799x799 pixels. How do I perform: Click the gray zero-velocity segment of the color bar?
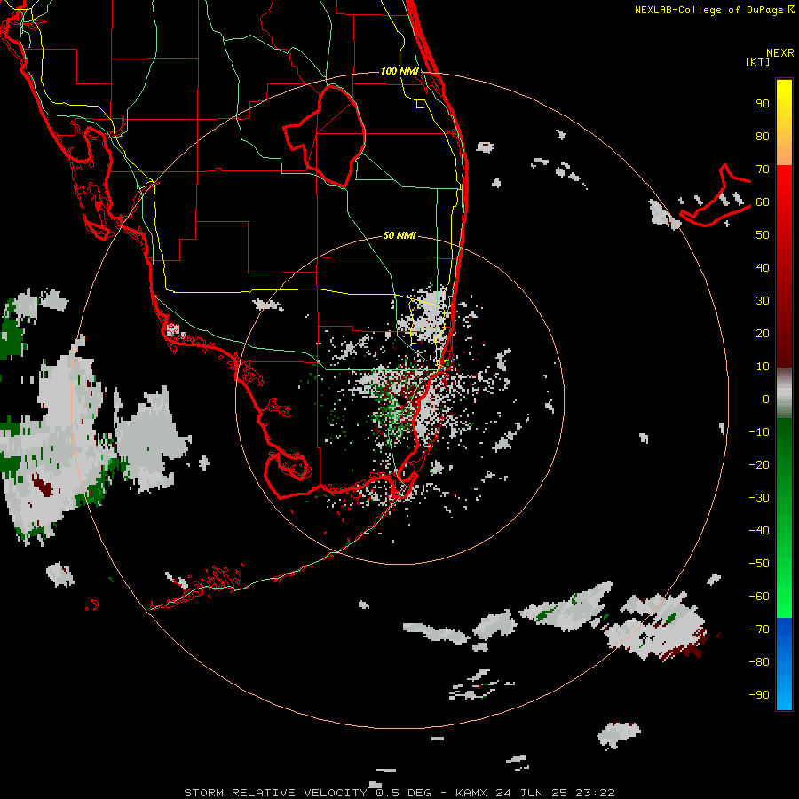784,393
